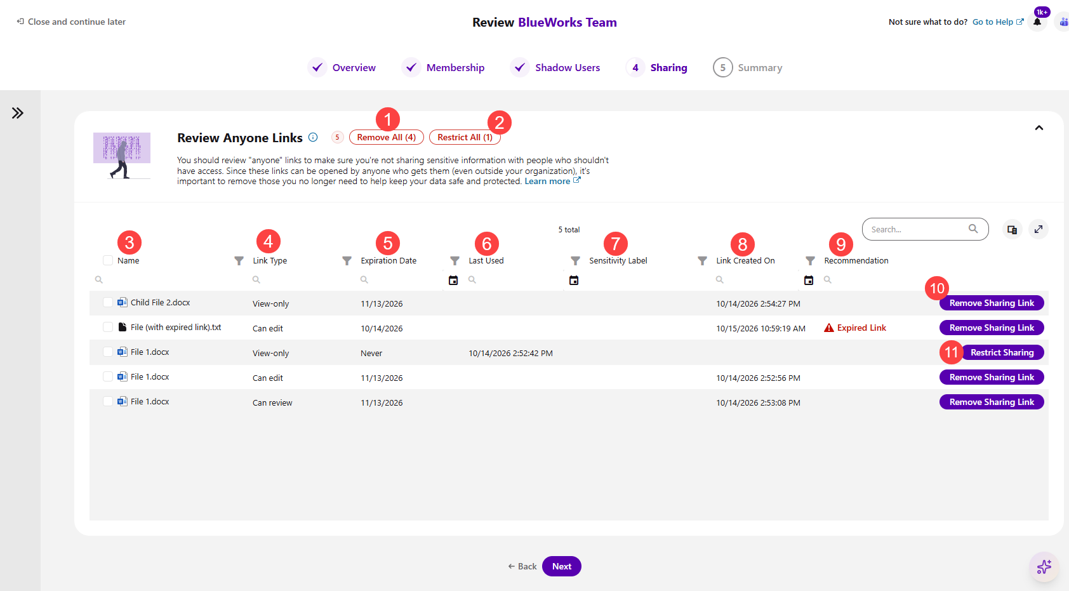Filter the Link Type column
The height and width of the screenshot is (591, 1069).
(239, 261)
